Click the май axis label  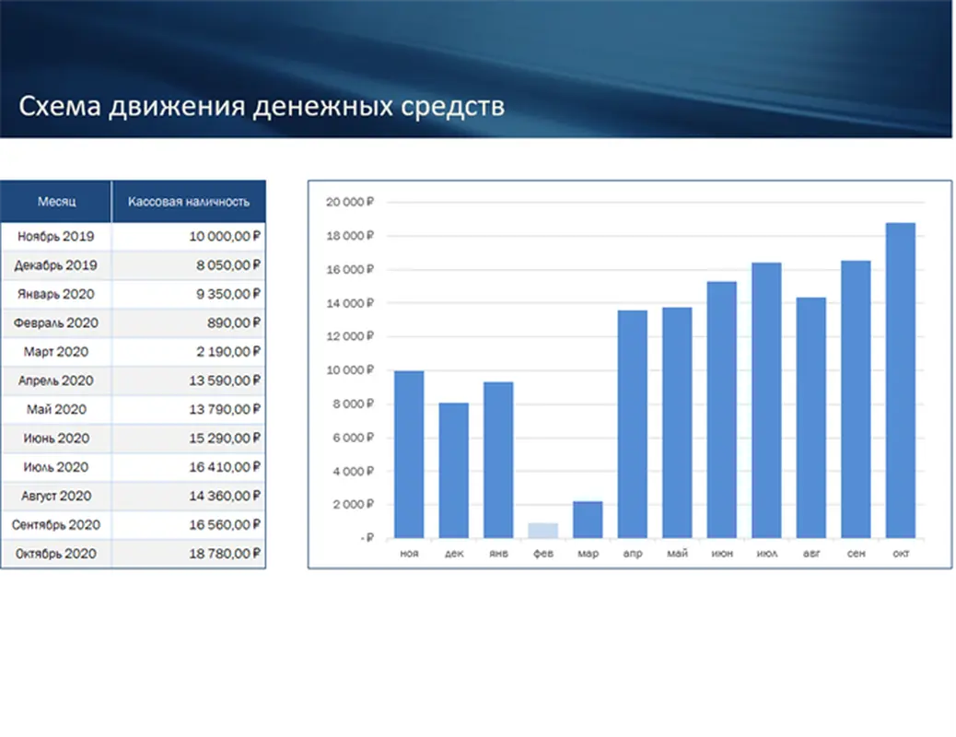point(678,553)
